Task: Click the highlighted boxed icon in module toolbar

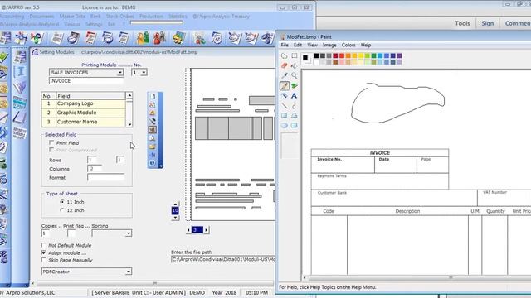Action: coord(153,130)
